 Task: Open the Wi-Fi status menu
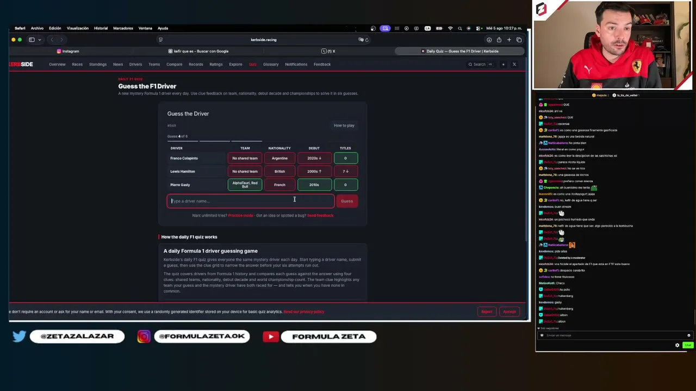(450, 28)
